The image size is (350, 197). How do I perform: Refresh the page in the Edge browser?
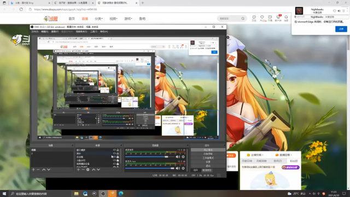point(21,9)
